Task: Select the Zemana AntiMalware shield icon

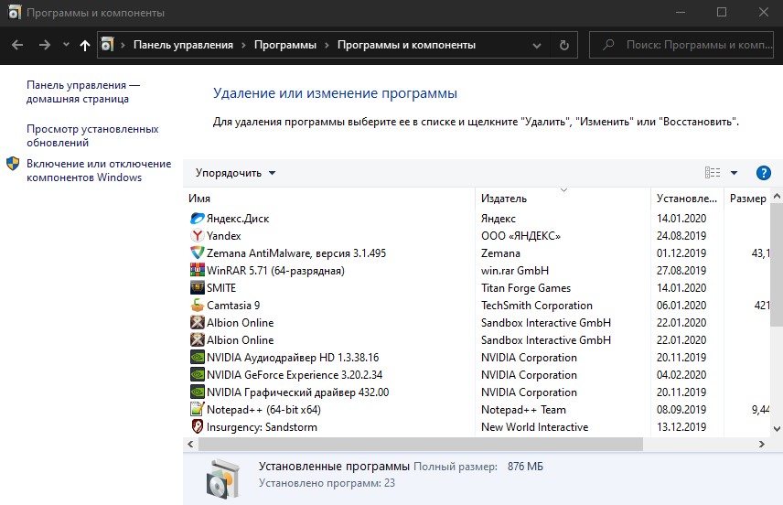Action: pos(198,252)
